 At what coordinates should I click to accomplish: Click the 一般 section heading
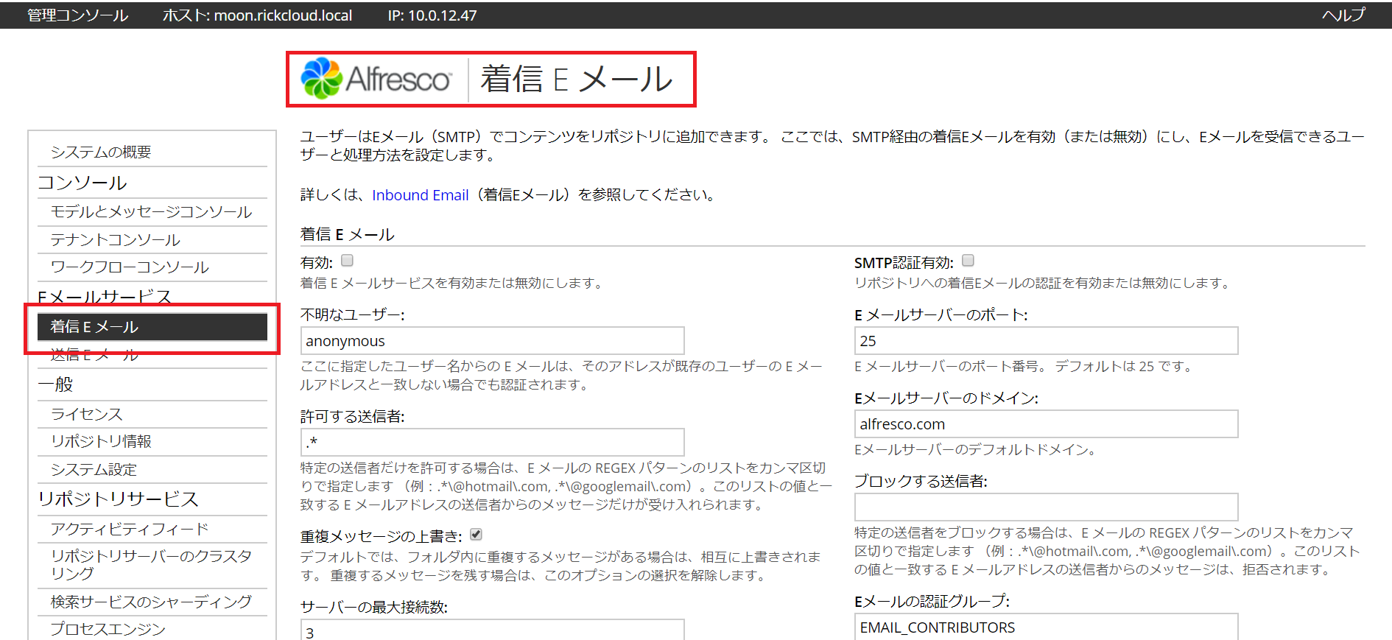(55, 384)
